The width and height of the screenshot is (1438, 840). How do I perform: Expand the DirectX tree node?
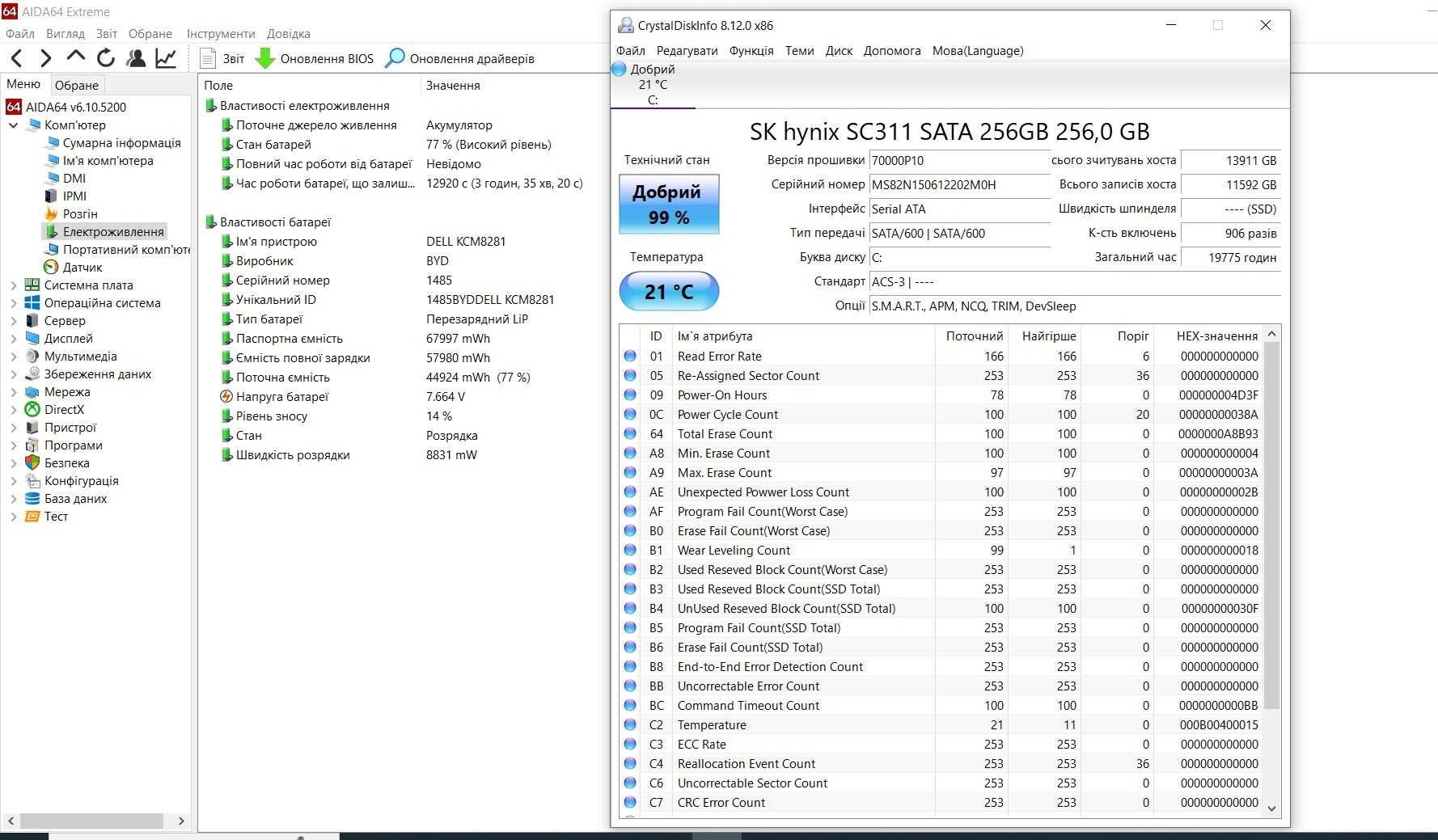click(13, 410)
